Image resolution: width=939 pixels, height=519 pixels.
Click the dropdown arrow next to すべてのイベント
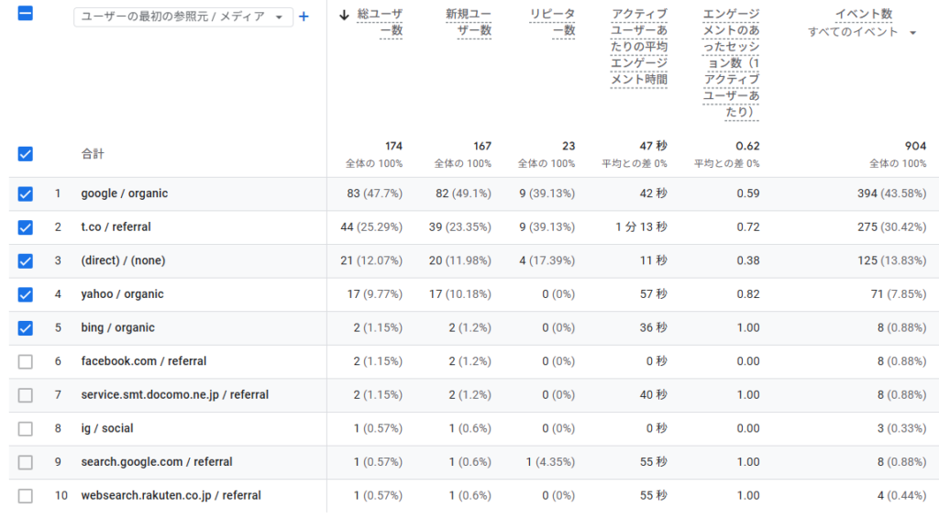[x=912, y=33]
